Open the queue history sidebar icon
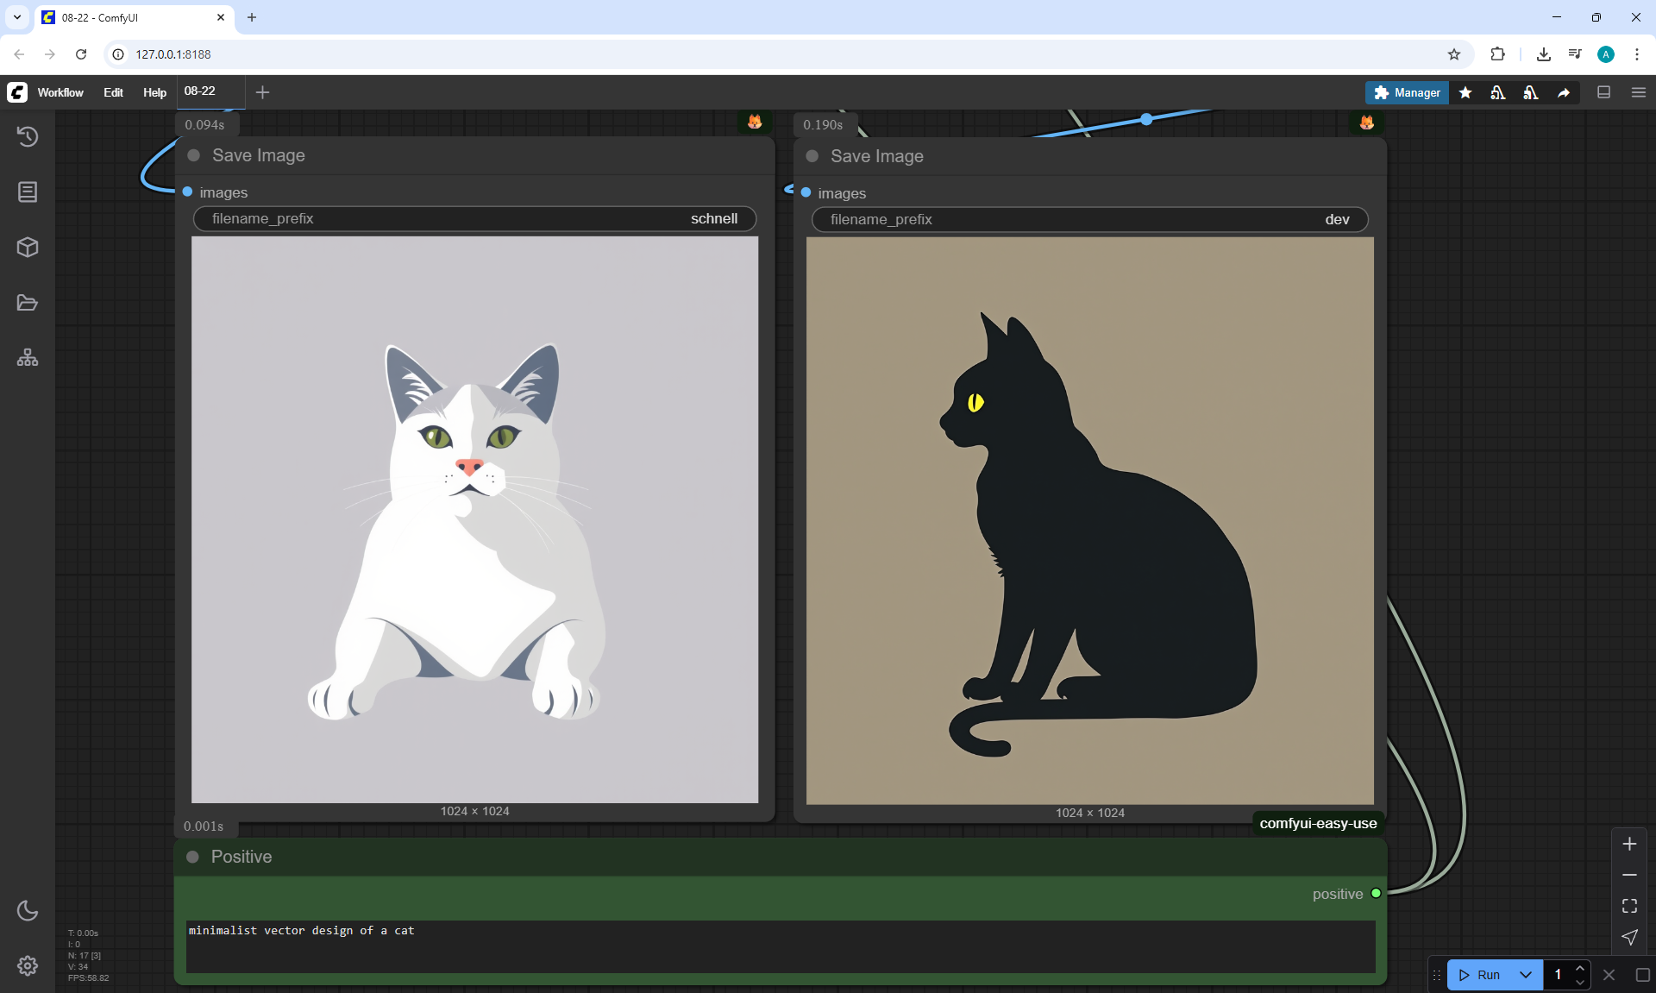 (x=28, y=136)
